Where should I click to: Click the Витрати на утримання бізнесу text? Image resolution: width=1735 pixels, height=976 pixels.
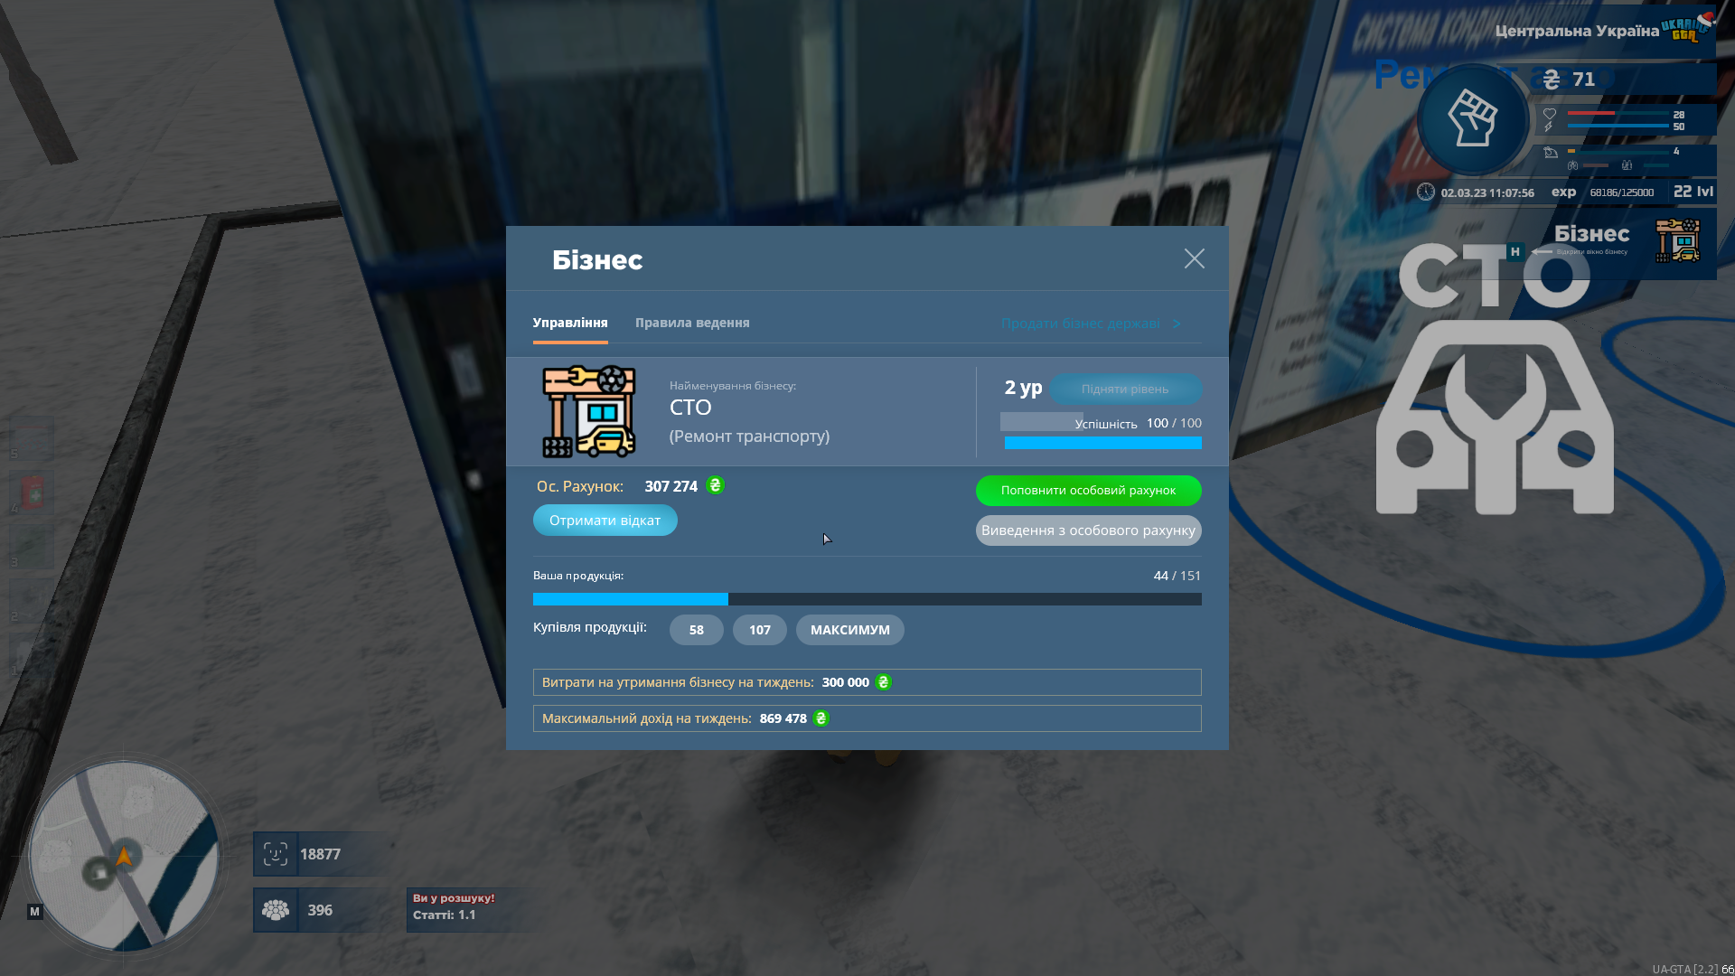(678, 682)
